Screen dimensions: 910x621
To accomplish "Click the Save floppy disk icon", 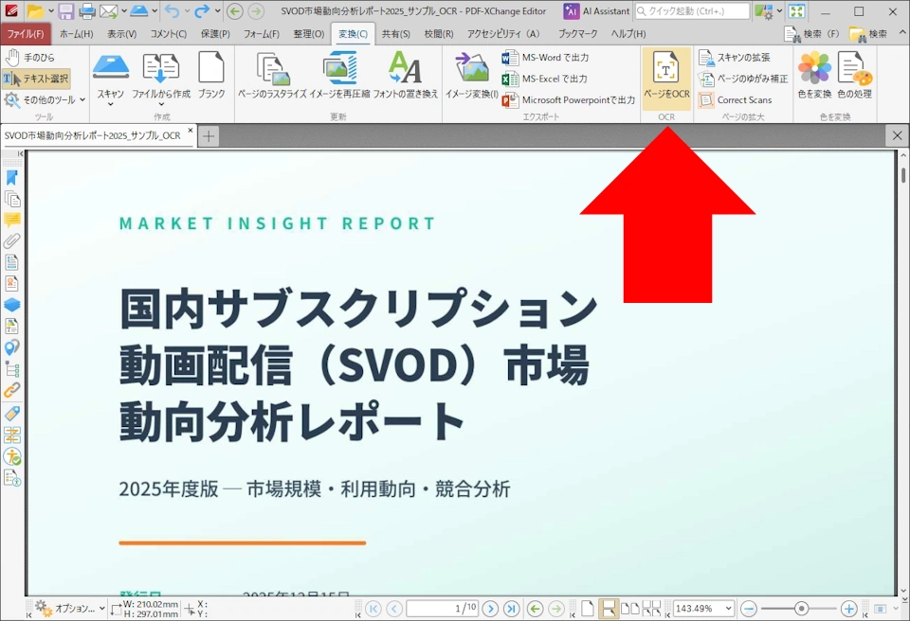I will (65, 10).
